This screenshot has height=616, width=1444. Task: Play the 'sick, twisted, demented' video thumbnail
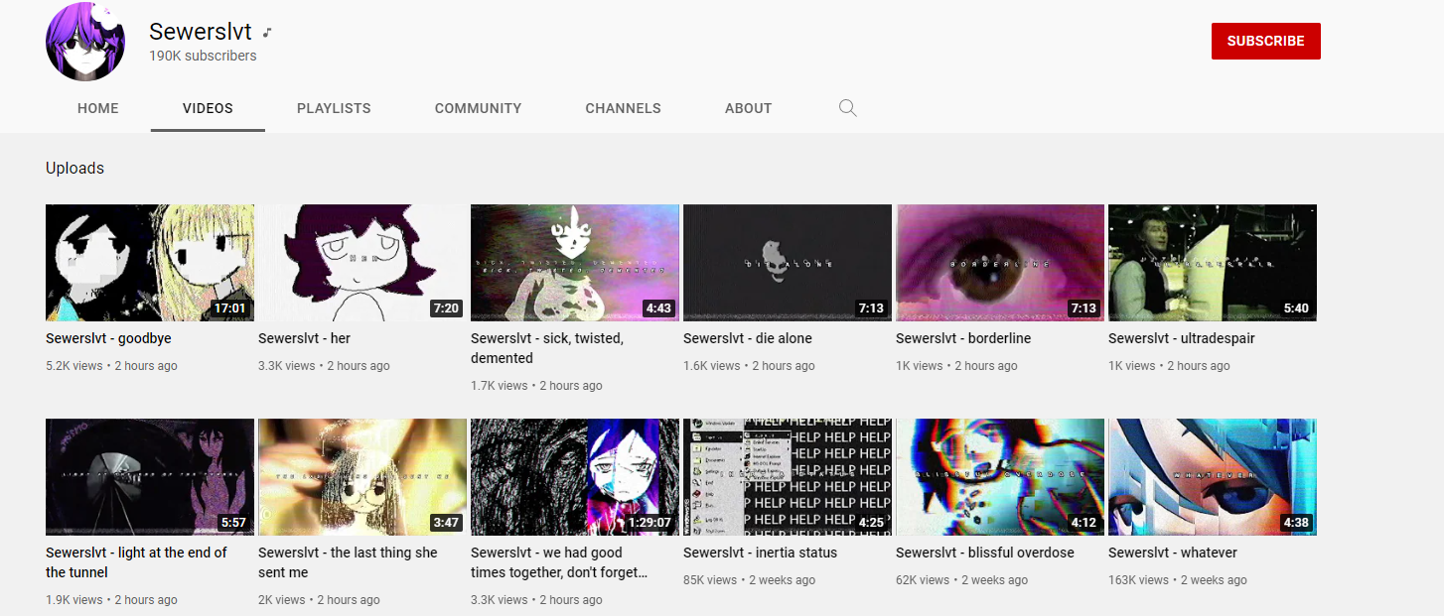click(x=575, y=263)
